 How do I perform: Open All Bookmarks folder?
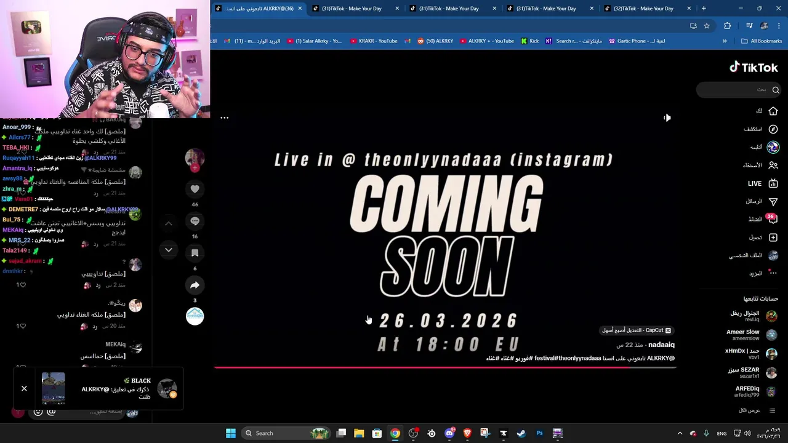pos(762,41)
